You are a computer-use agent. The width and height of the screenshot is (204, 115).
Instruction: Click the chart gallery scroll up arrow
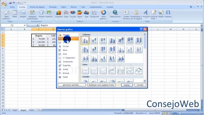pos(144,34)
